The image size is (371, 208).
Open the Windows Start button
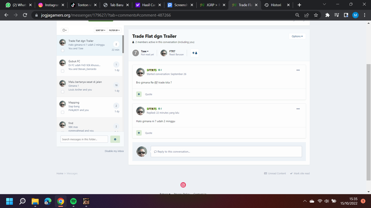click(x=10, y=201)
